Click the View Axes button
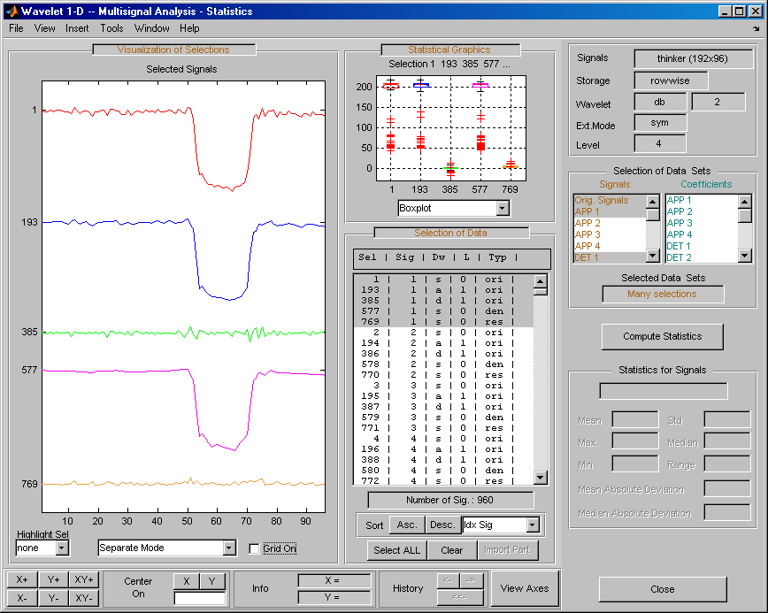 pos(524,588)
